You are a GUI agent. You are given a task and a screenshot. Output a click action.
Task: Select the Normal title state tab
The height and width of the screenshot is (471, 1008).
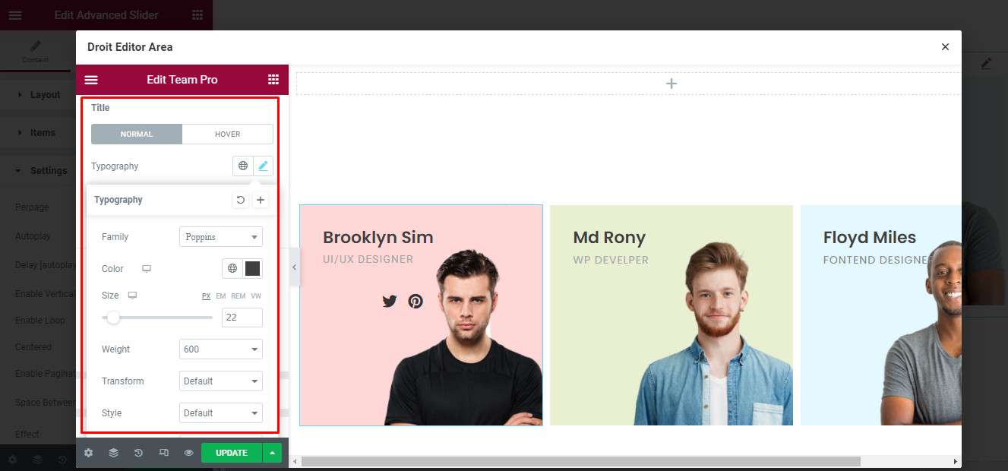tap(137, 134)
